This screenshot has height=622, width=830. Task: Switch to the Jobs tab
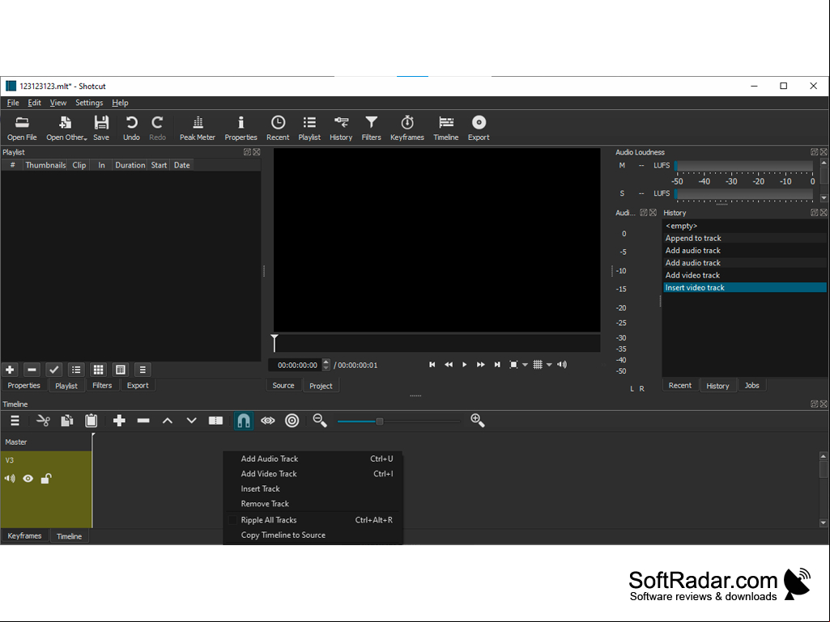pyautogui.click(x=751, y=386)
